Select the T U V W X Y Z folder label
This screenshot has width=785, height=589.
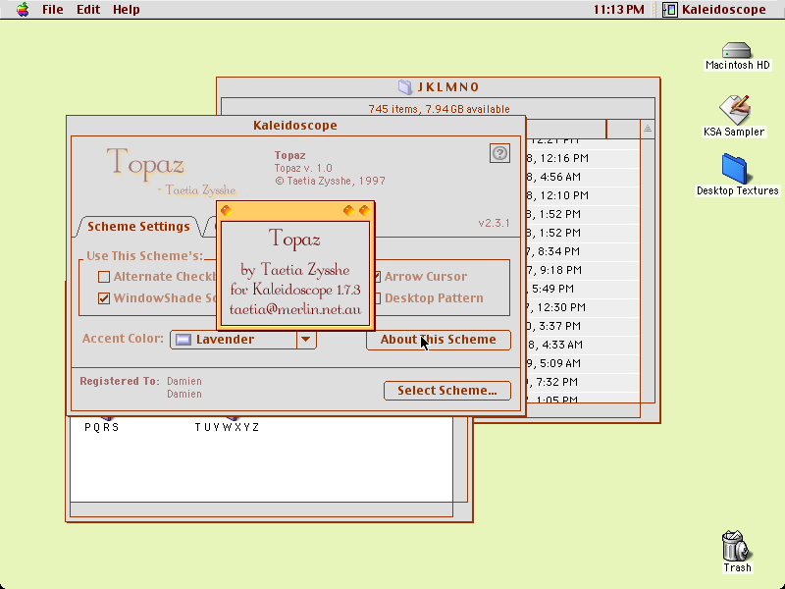[x=227, y=427]
